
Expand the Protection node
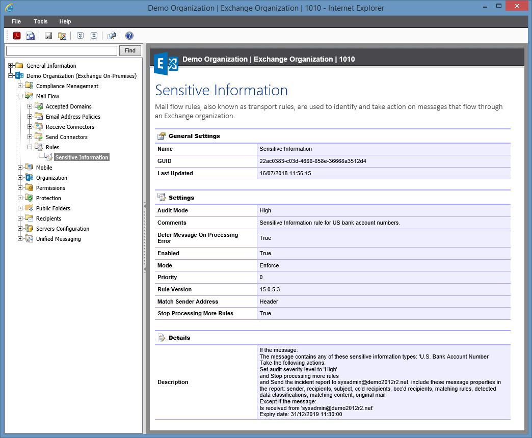[x=20, y=198]
